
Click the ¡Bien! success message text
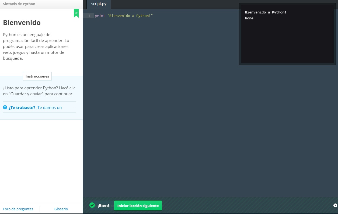coord(103,206)
